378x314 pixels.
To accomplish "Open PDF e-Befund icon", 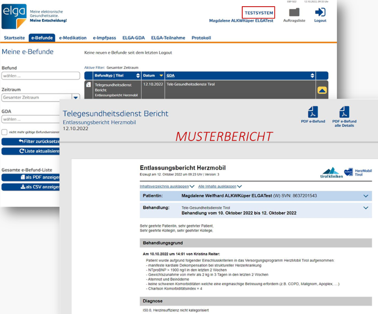I will (313, 112).
